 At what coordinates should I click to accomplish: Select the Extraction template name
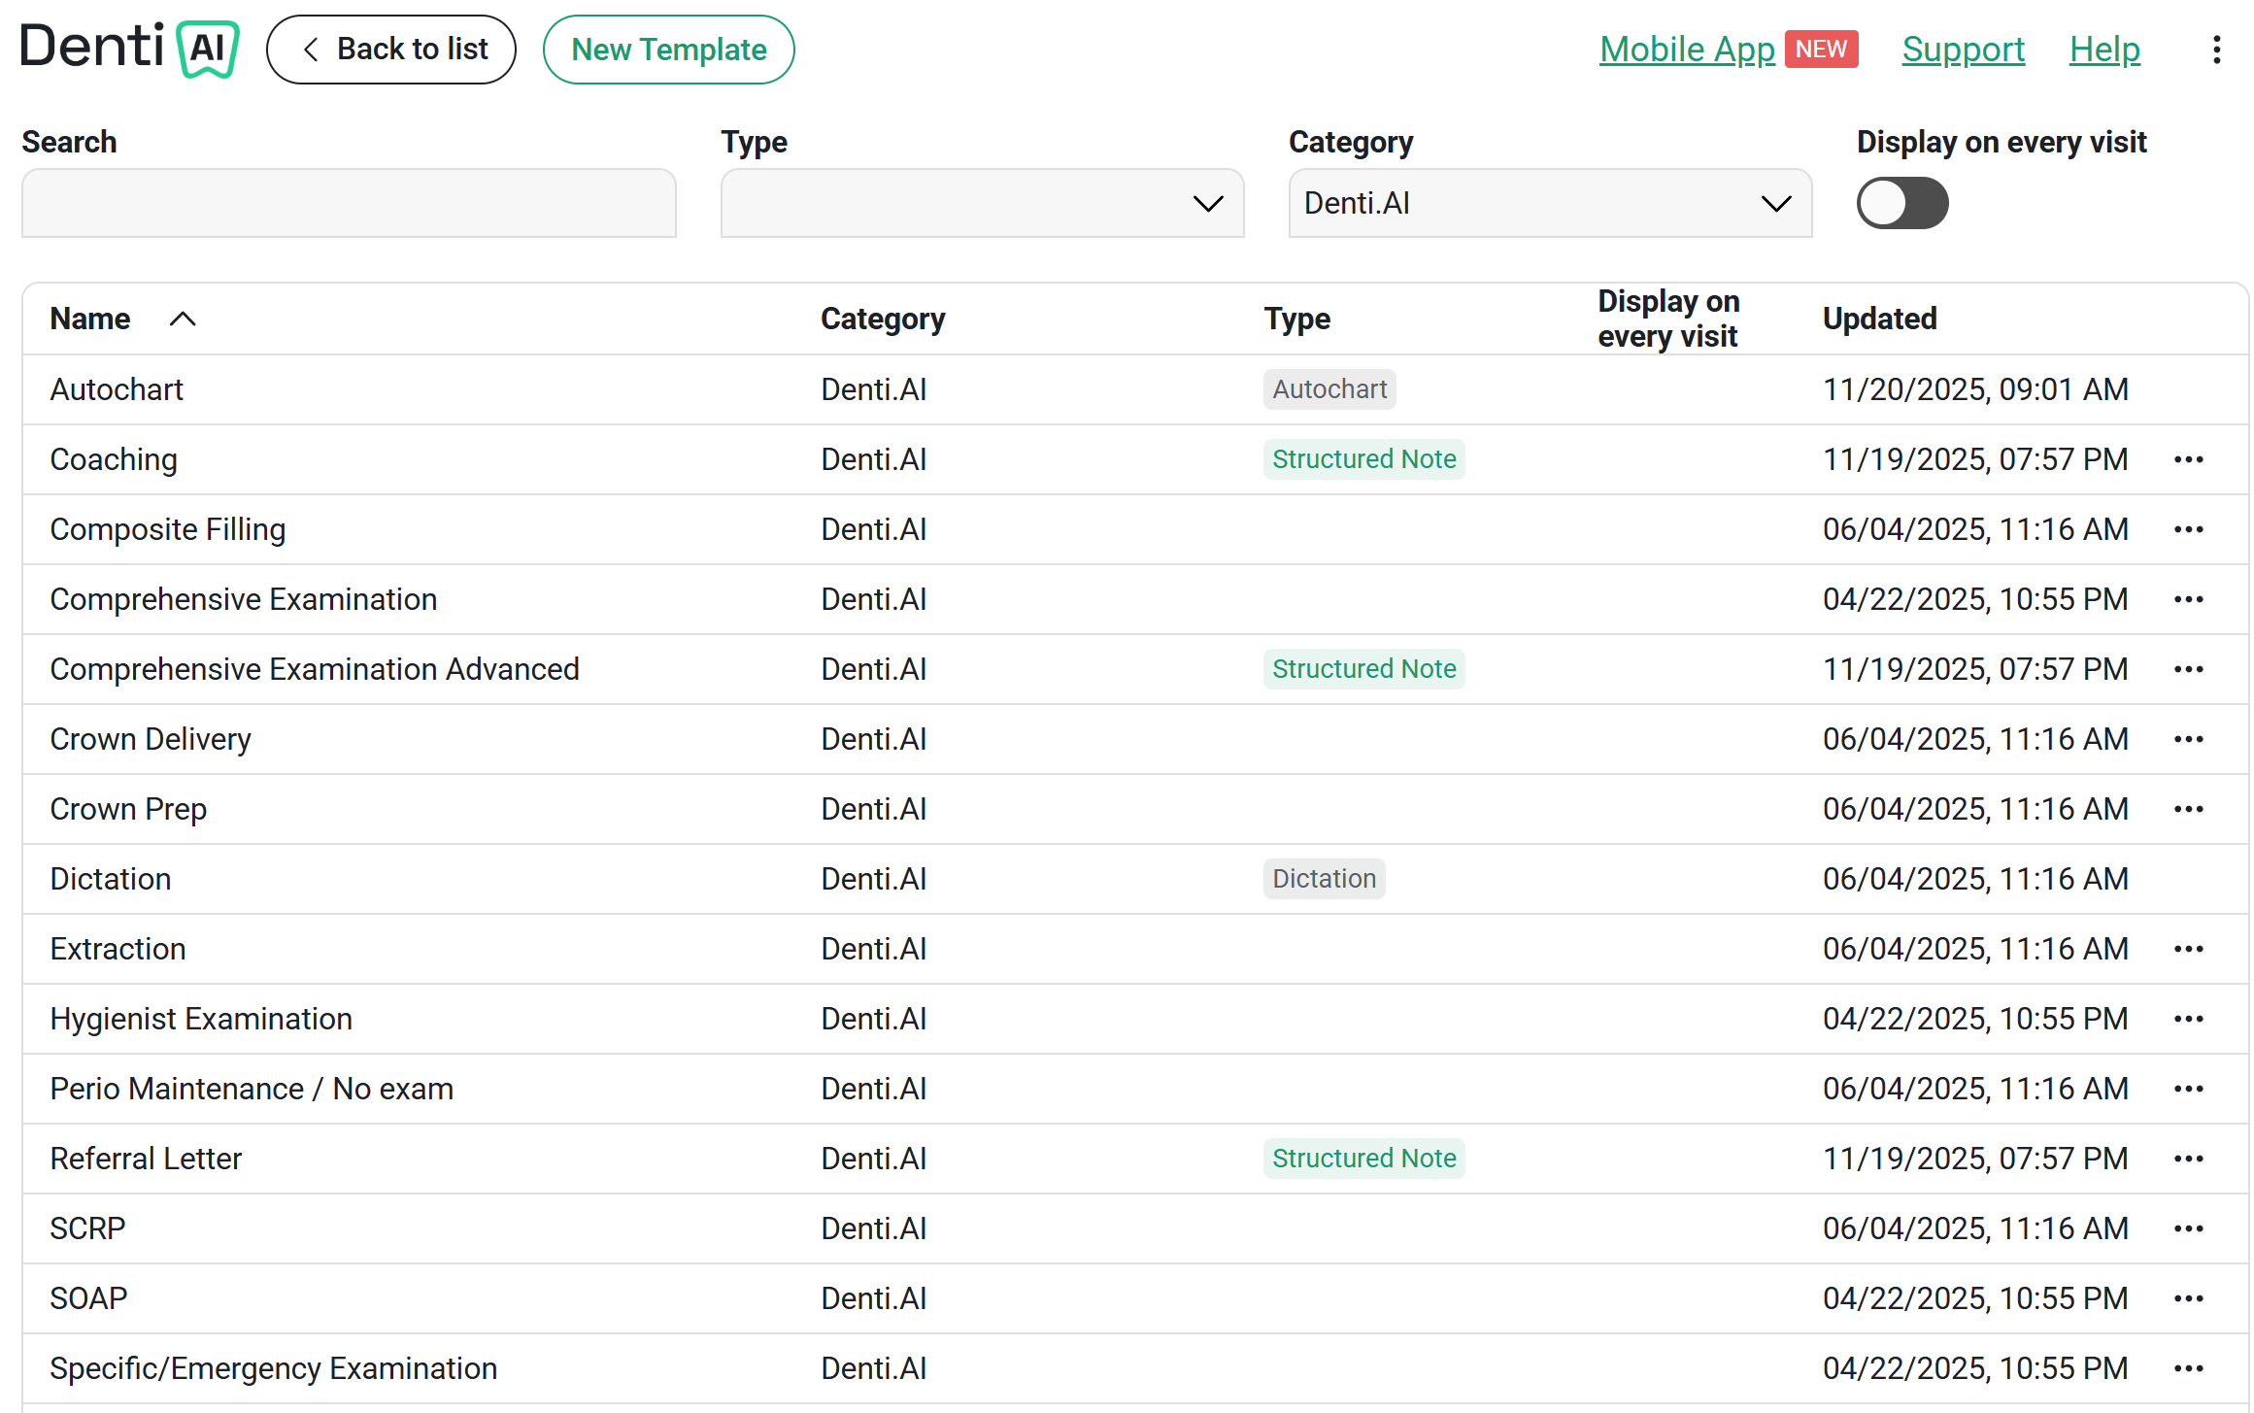coord(118,949)
